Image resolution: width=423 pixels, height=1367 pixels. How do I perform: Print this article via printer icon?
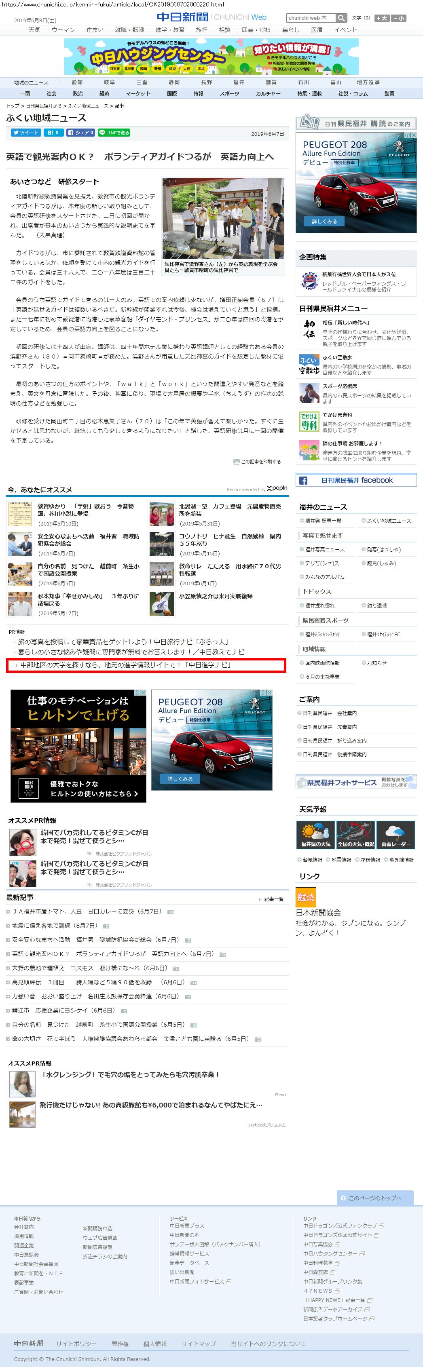236,462
